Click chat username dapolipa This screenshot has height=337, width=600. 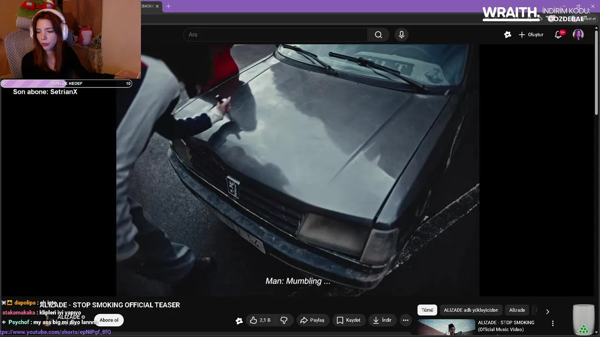[25, 303]
